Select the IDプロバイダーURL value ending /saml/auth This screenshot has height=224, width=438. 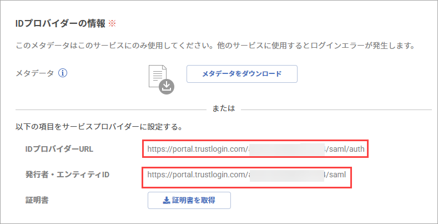coord(255,149)
